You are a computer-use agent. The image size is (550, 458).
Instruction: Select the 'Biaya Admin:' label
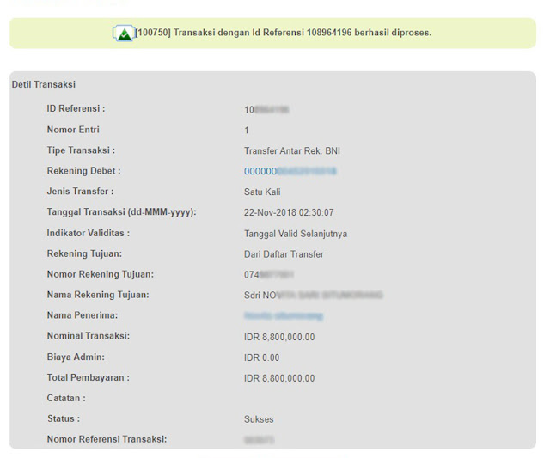76,357
